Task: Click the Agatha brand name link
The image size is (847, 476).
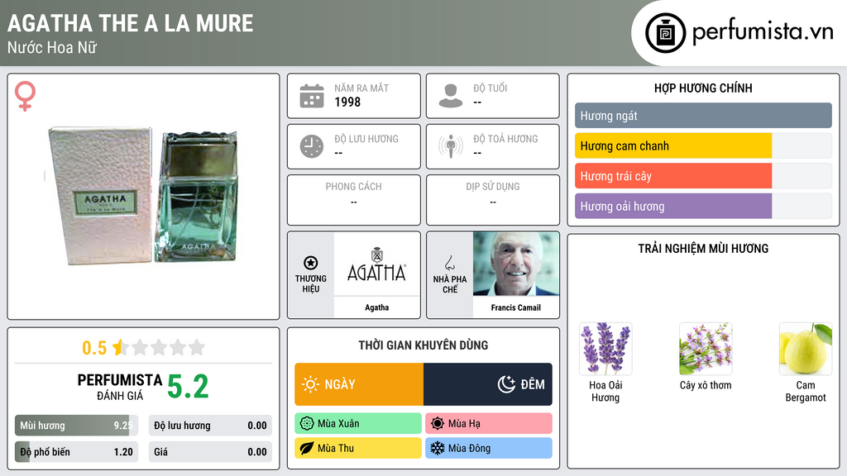Action: [376, 307]
